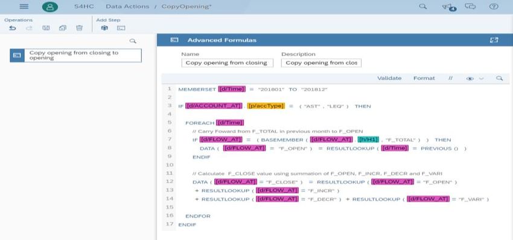Screen dimensions: 513x240
Task: Format the formula script
Action: pyautogui.click(x=424, y=78)
